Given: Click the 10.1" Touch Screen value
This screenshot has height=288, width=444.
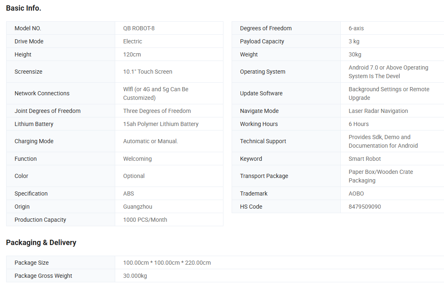Looking at the screenshot, I should [x=148, y=72].
